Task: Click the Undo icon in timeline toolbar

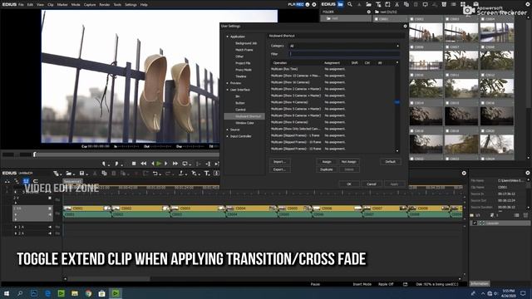Action: click(x=155, y=174)
